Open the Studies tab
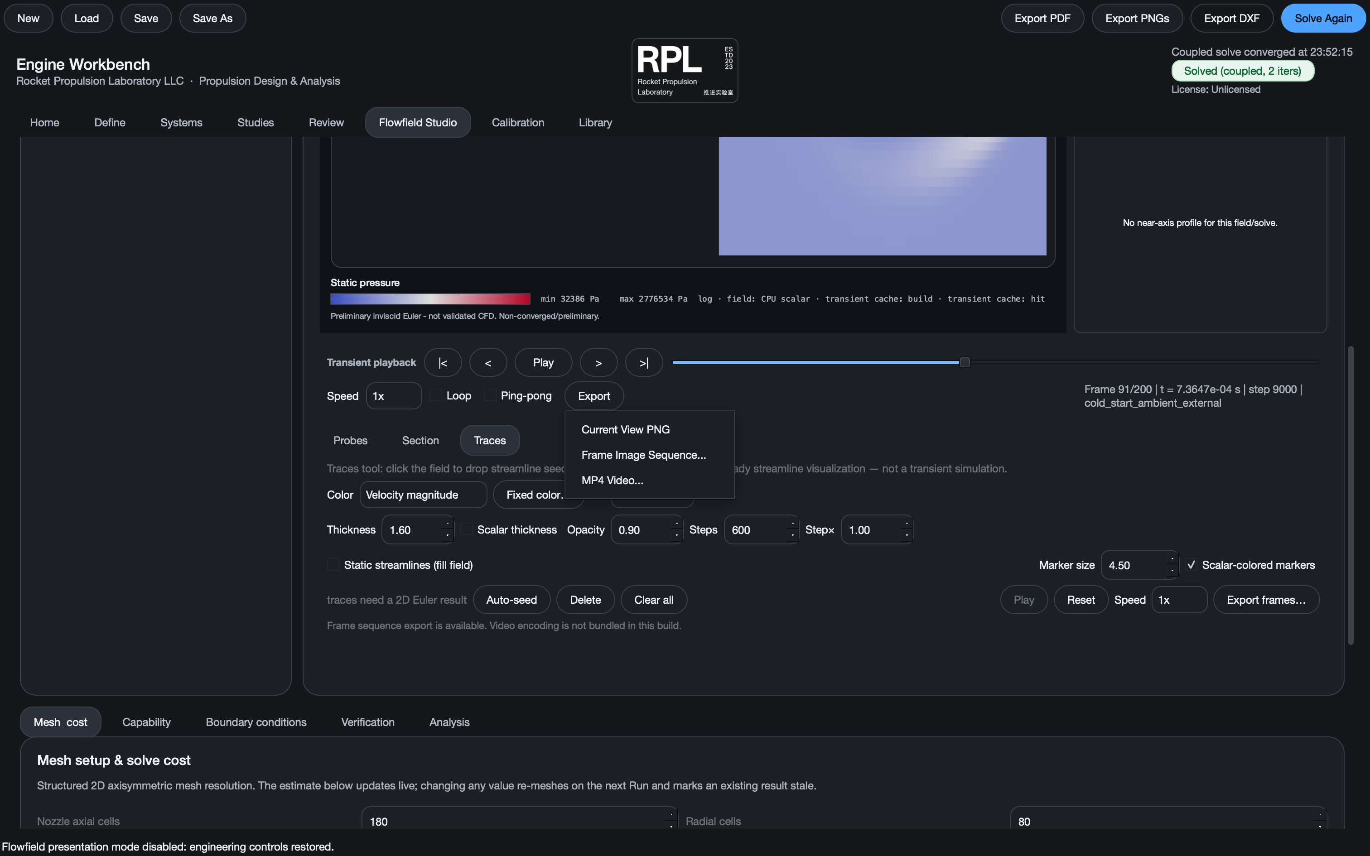Screen dimensions: 1370x856 point(256,122)
